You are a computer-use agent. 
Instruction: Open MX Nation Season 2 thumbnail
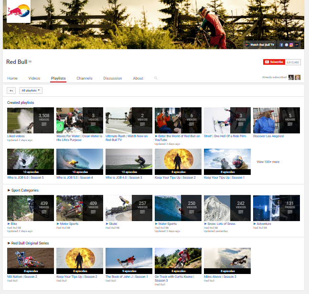click(x=31, y=261)
